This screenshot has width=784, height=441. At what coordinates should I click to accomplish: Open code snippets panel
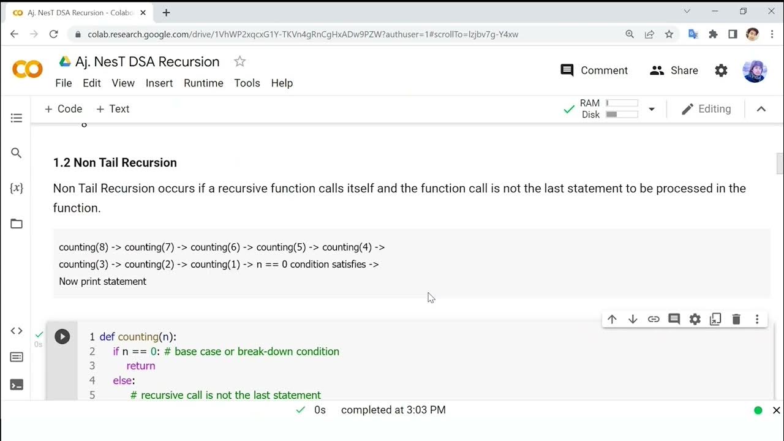pyautogui.click(x=17, y=331)
